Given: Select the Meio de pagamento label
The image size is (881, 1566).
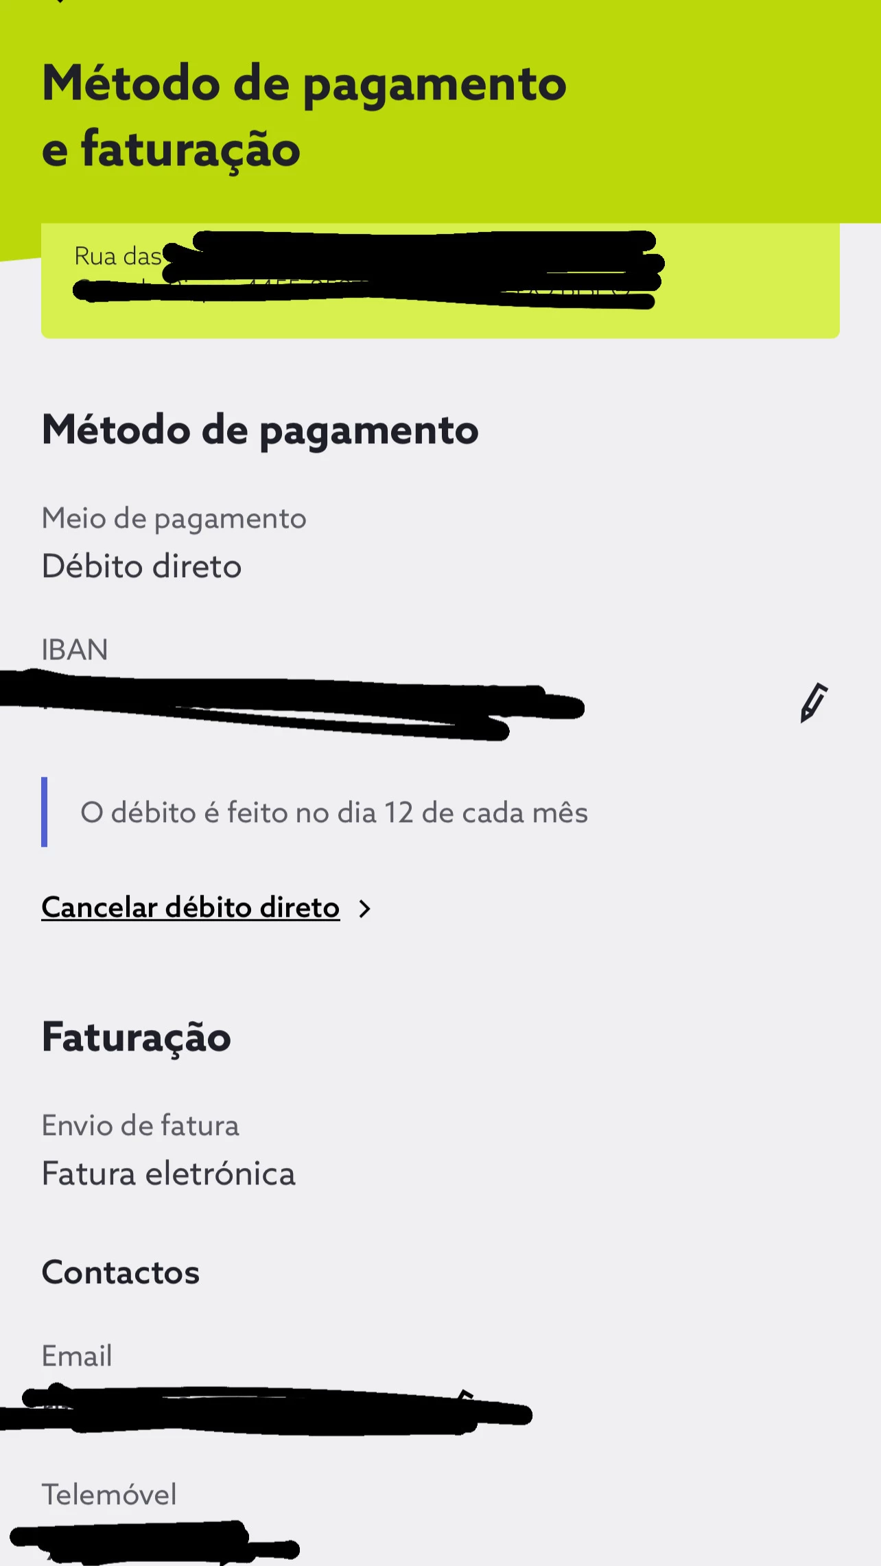Looking at the screenshot, I should (x=174, y=519).
